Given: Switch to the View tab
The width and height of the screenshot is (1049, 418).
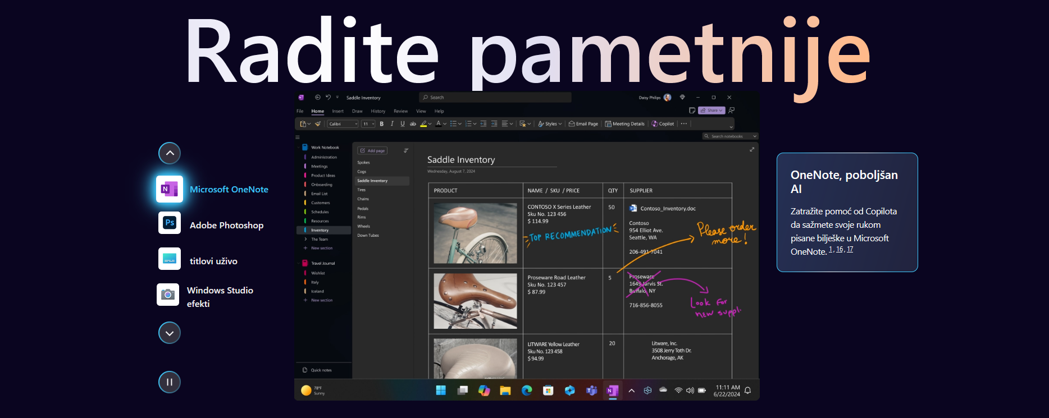Looking at the screenshot, I should coord(421,111).
